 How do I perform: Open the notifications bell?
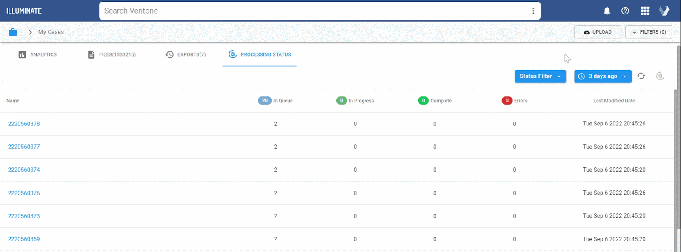[607, 11]
